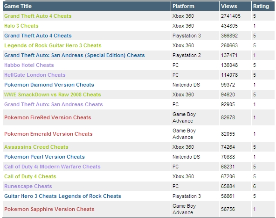Open Pokemon Emerald Version Cheats link
This screenshot has width=276, height=218.
[48, 134]
